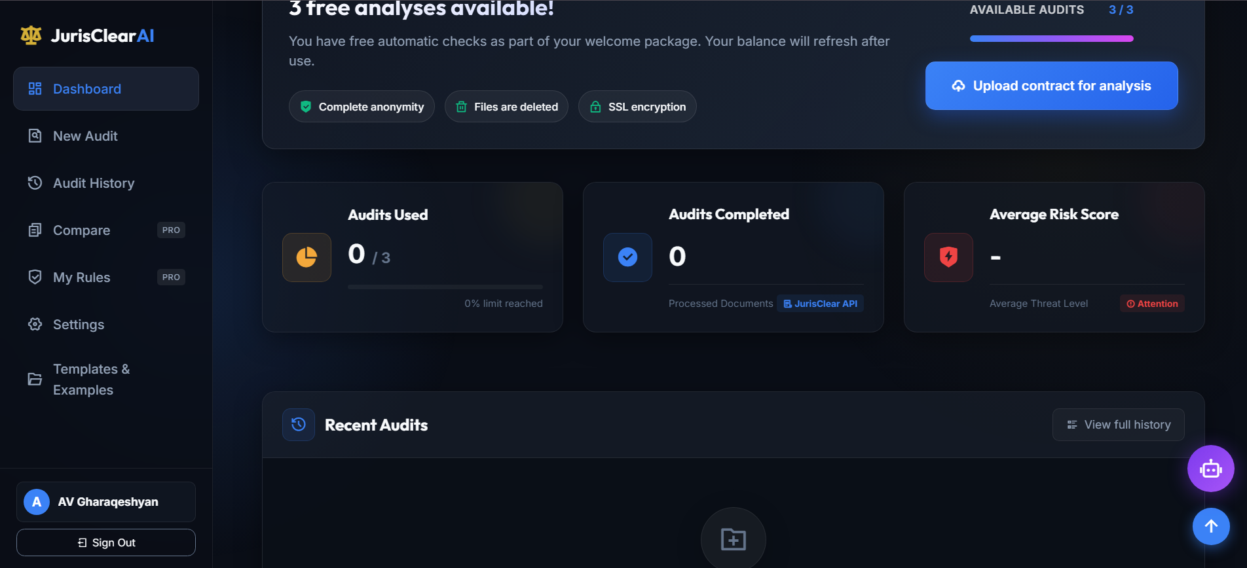Click the Complete anonymity badge
This screenshot has height=568, width=1247.
[362, 107]
